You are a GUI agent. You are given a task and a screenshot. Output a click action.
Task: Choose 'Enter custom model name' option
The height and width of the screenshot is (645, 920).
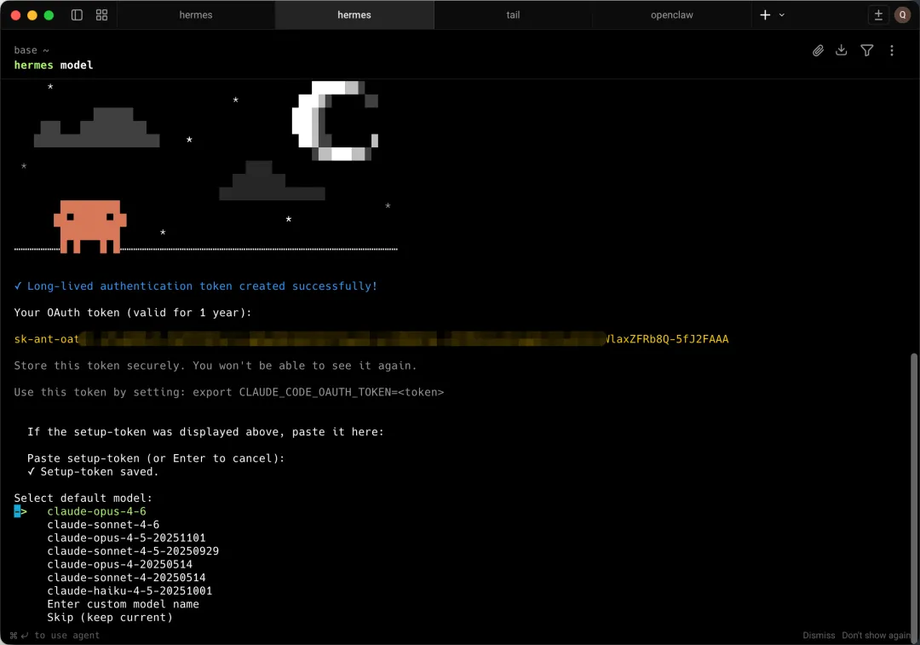124,604
